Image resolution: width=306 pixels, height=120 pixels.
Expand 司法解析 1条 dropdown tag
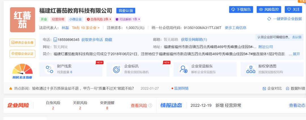point(127,19)
